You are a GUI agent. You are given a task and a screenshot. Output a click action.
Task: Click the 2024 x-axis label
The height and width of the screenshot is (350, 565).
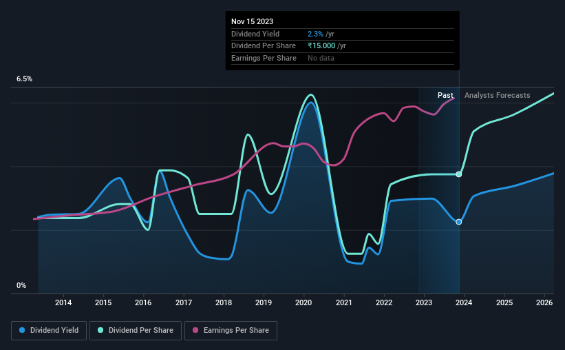(464, 302)
